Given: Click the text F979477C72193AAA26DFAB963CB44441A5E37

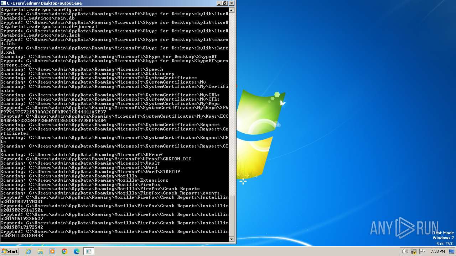Looking at the screenshot, I should pyautogui.click(x=53, y=112).
